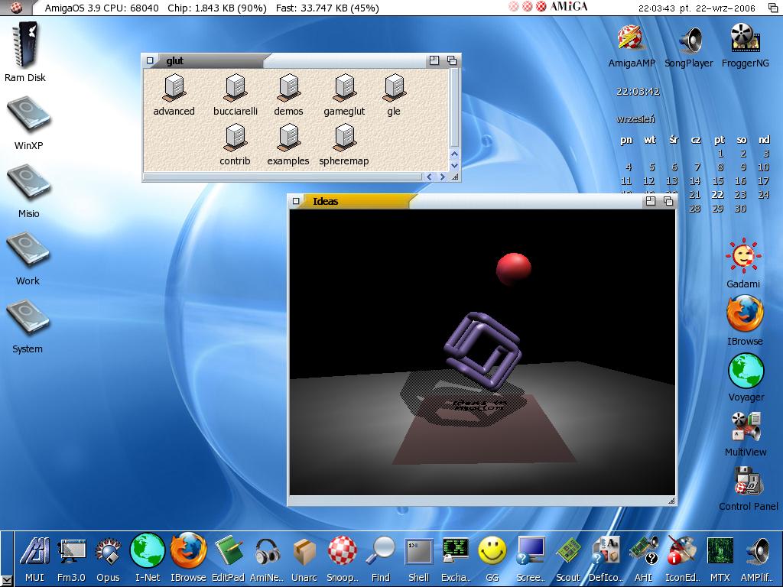Open Excha.. icon in the dock
The height and width of the screenshot is (587, 783).
click(x=456, y=551)
